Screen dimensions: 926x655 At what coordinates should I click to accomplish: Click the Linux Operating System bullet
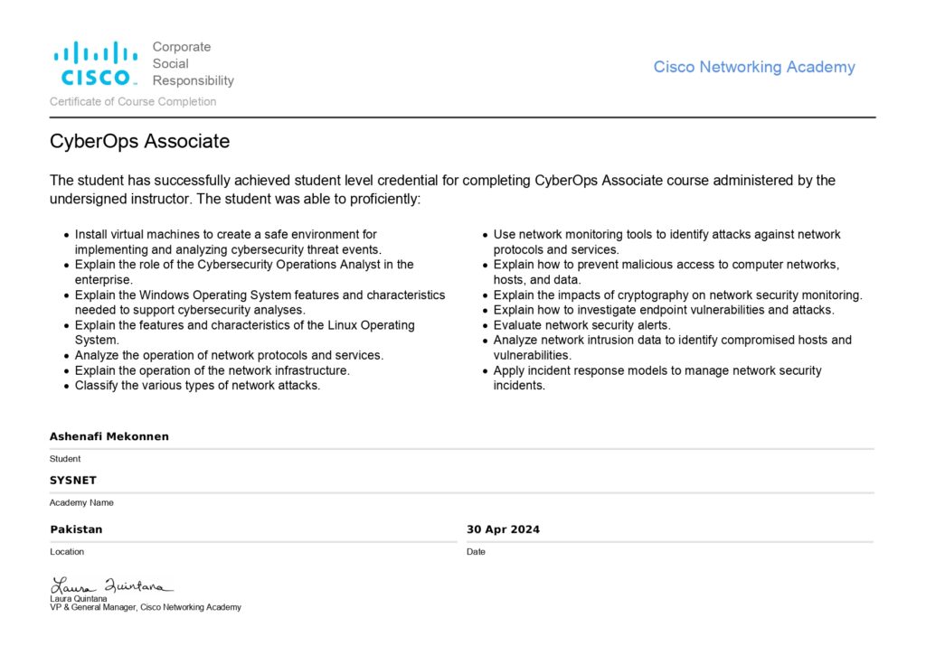coord(244,332)
